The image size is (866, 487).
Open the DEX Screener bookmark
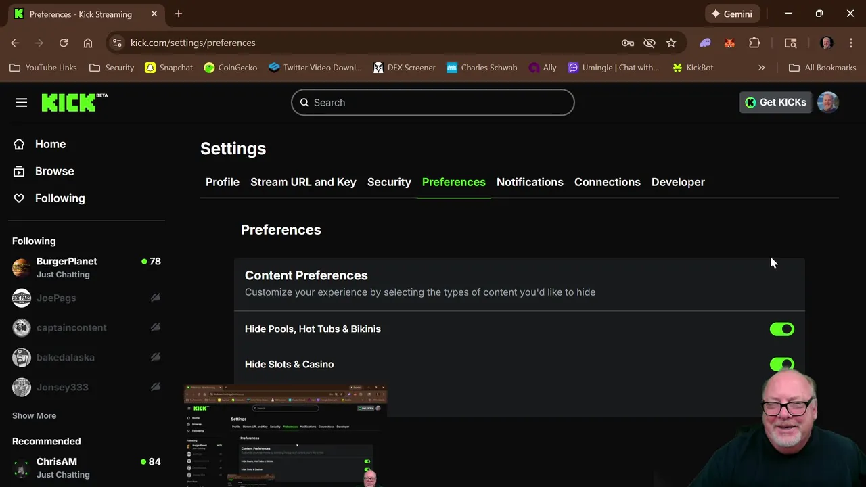(405, 68)
